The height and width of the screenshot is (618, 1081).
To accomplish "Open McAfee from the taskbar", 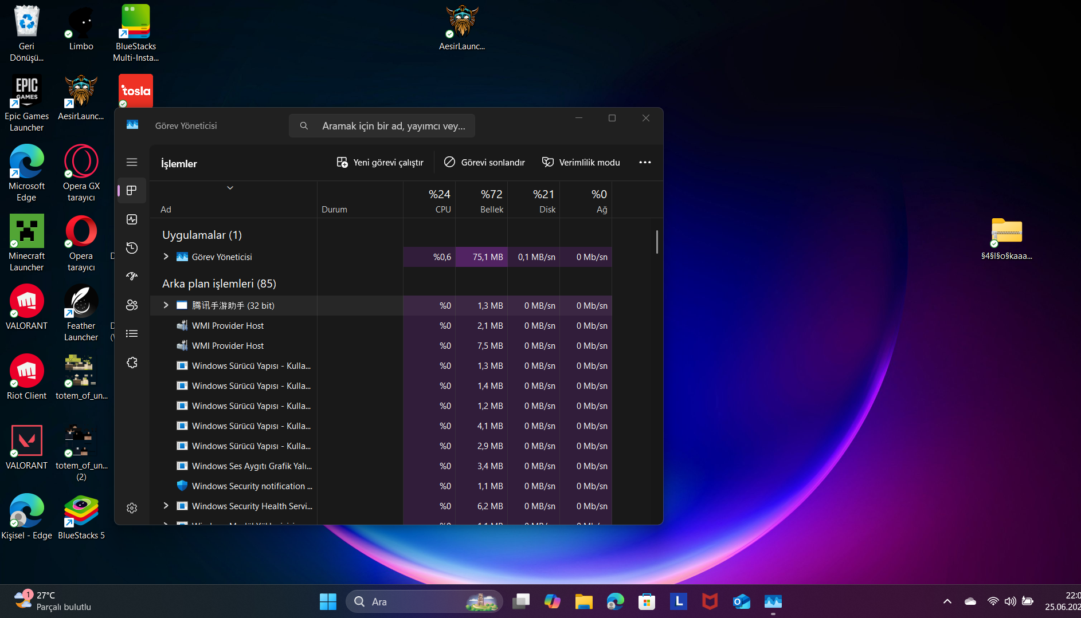I will click(710, 601).
